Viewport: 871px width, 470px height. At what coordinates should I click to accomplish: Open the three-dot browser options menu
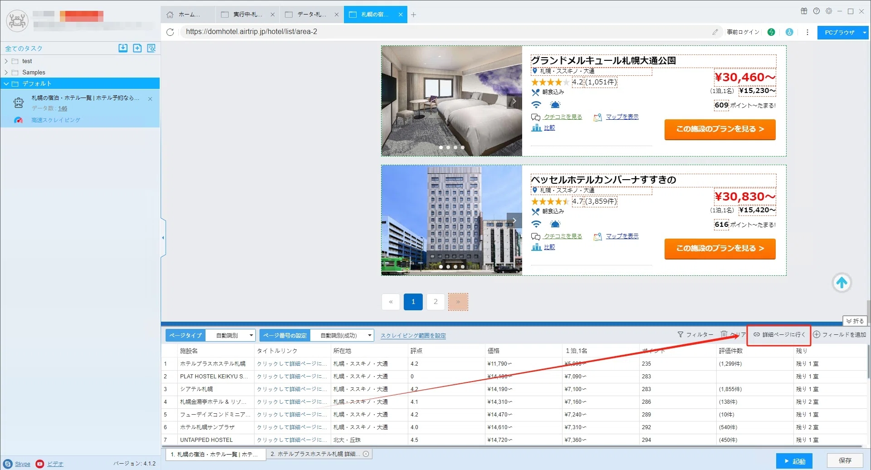click(807, 32)
